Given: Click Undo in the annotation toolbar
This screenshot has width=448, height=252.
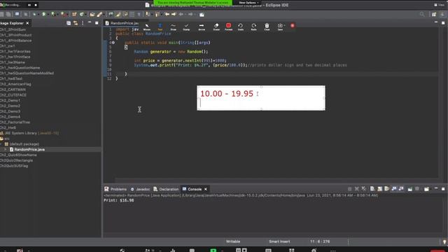Looking at the screenshot, I should pyautogui.click(x=241, y=27).
